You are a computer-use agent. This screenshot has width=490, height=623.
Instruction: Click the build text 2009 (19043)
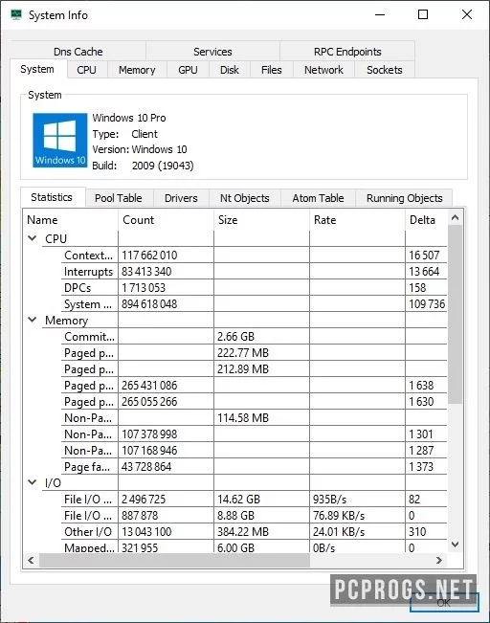tap(163, 166)
